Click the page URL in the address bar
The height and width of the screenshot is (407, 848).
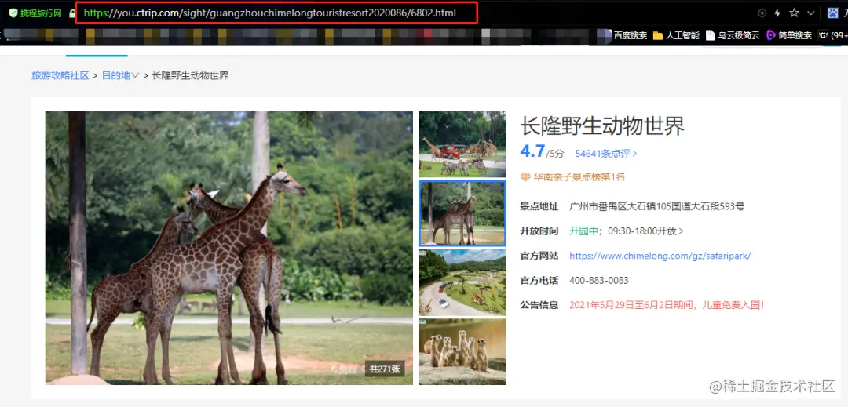point(270,13)
